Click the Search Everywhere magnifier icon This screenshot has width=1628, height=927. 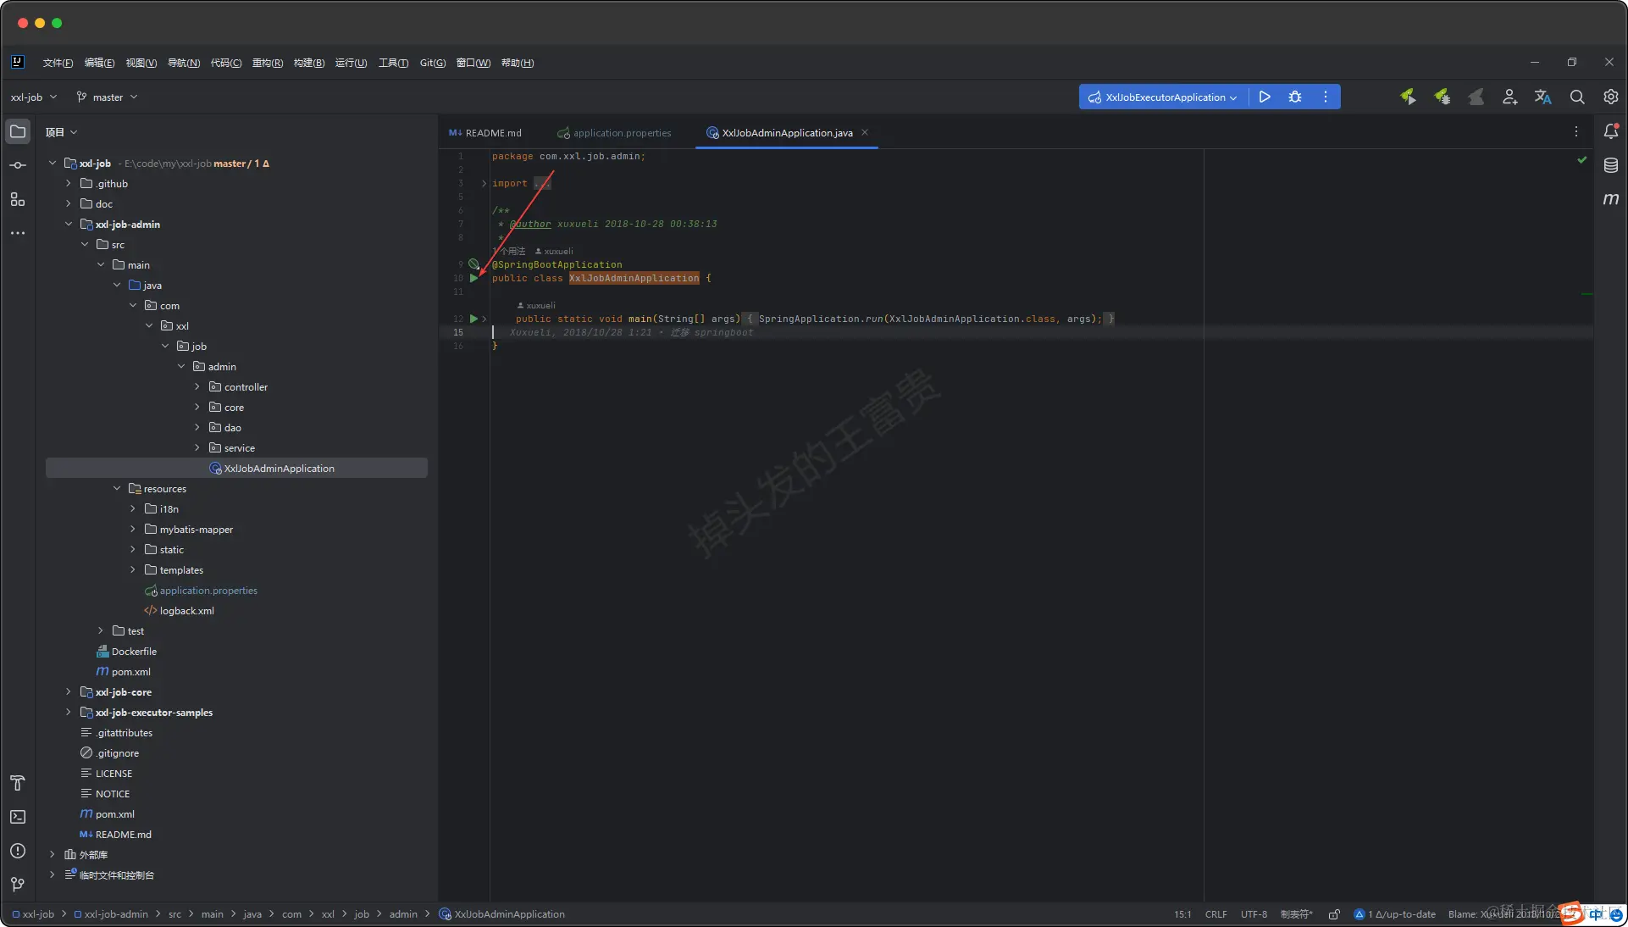tap(1576, 97)
